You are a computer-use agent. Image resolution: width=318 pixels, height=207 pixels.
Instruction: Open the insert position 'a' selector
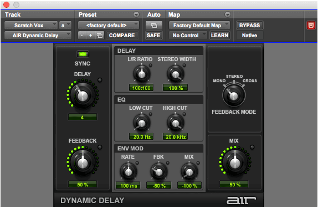tap(65, 26)
